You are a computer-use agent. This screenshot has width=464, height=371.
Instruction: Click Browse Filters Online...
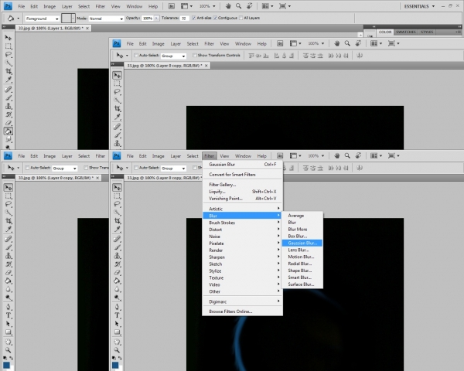tap(230, 311)
